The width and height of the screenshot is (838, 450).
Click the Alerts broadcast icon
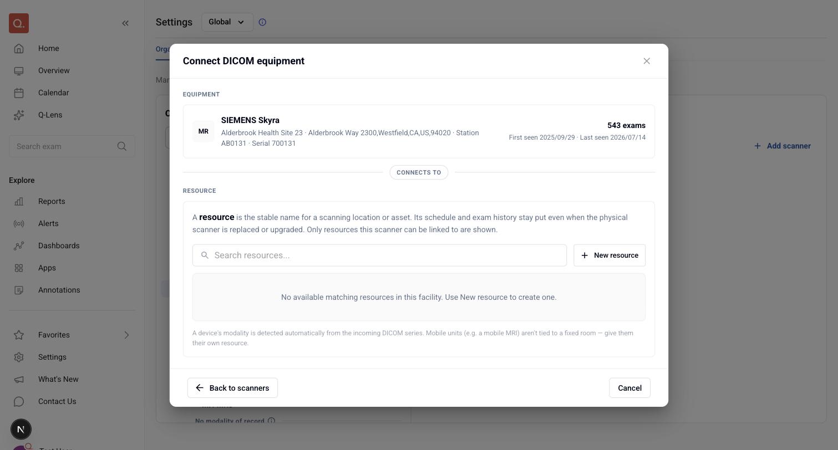19,223
